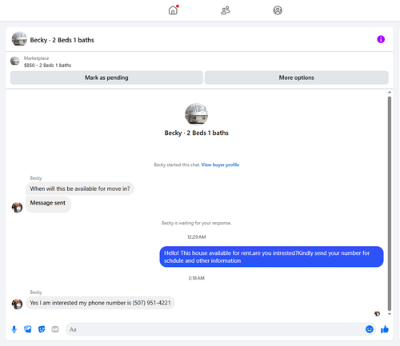Click the Mark as pending button
This screenshot has height=346, width=400.
coord(106,78)
